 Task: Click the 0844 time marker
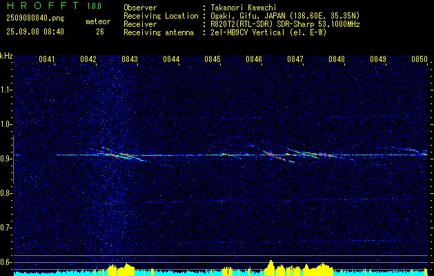pos(171,59)
